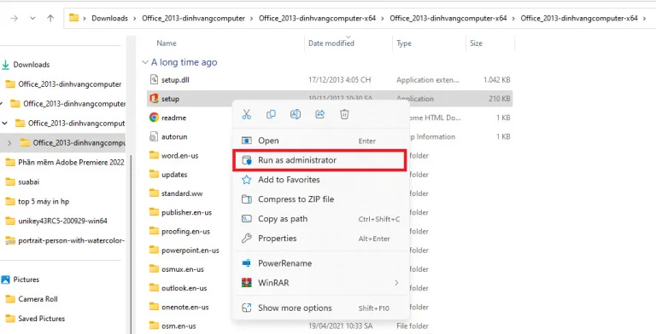This screenshot has height=334, width=656.
Task: Select Open in the context menu
Action: 320,141
